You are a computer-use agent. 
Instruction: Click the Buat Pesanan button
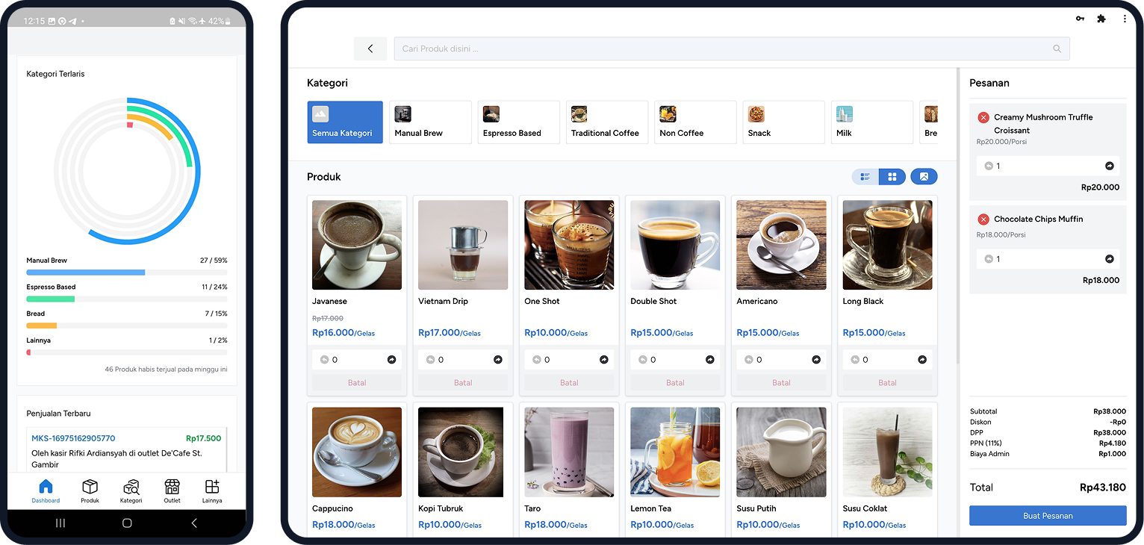coord(1048,516)
